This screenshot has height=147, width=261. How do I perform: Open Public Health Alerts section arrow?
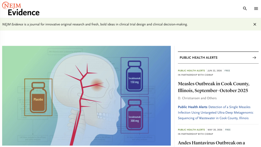pos(254,58)
